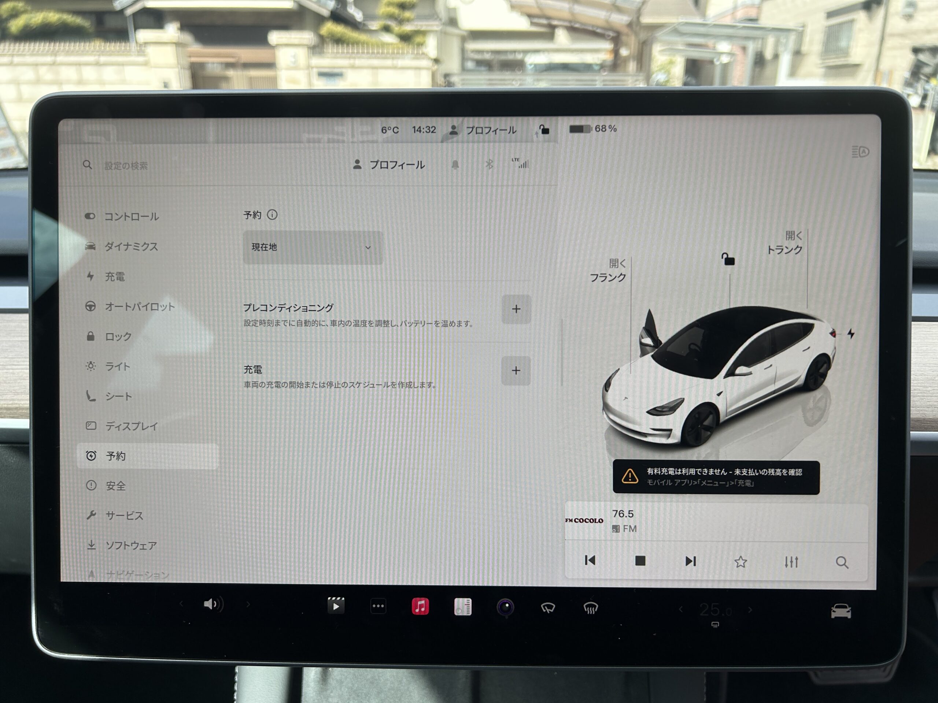Screen dimensions: 938x703
Task: Skip to previous radio station
Action: click(590, 561)
